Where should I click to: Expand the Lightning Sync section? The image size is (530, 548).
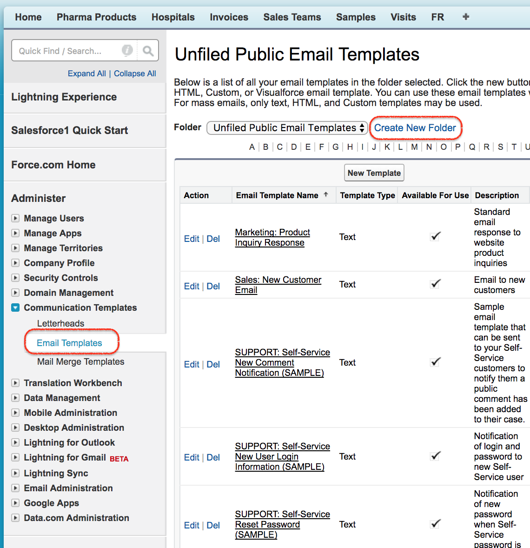[x=15, y=473]
